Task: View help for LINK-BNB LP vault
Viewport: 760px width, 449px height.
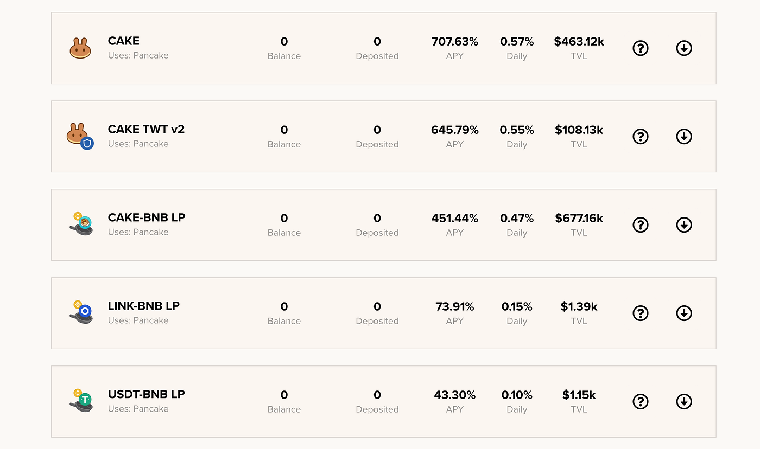Action: 641,313
